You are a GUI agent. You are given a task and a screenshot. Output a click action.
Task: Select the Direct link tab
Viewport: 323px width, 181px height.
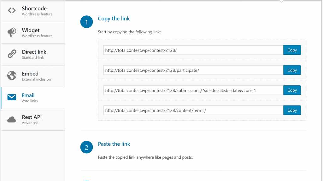pyautogui.click(x=33, y=54)
